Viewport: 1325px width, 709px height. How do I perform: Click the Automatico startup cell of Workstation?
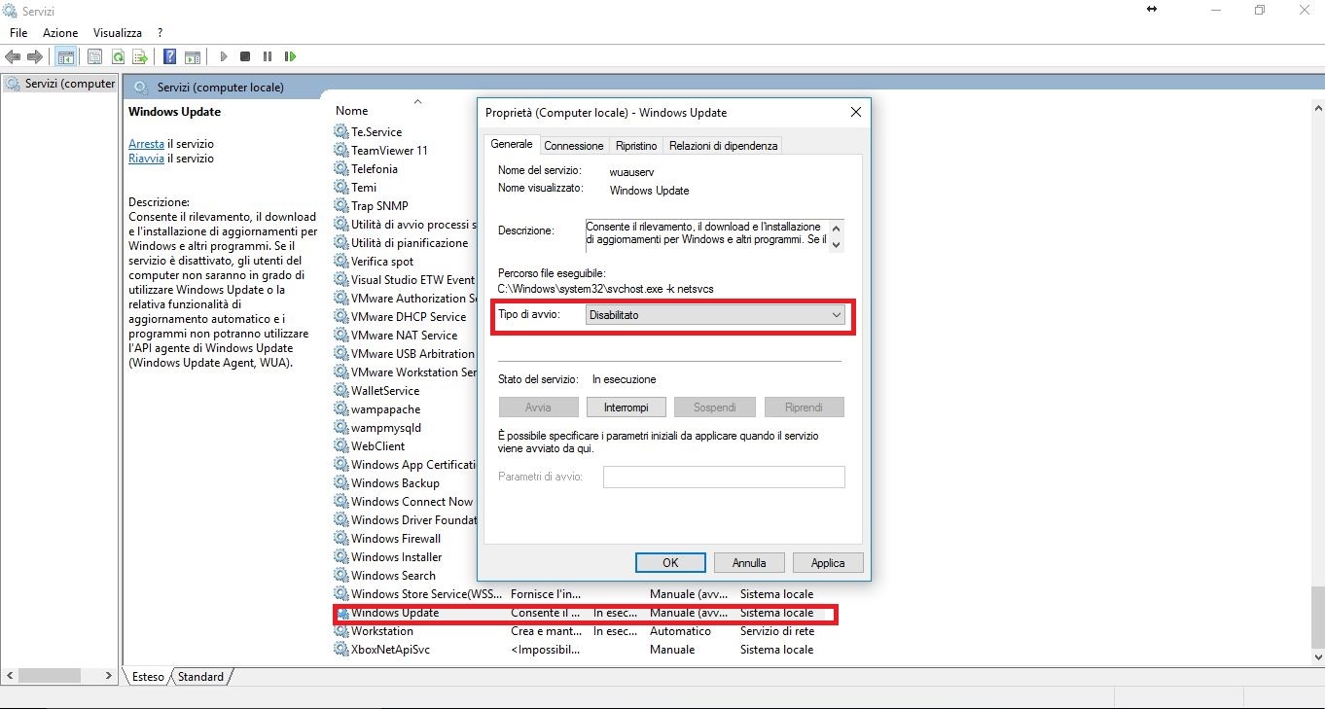click(680, 631)
